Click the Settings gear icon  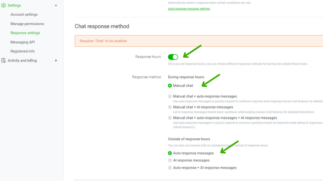[3, 5]
